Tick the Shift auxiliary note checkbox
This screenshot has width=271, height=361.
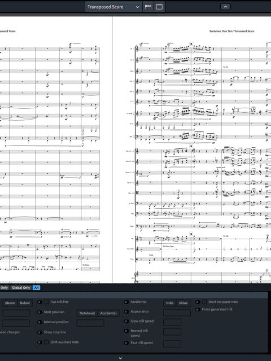point(46,342)
